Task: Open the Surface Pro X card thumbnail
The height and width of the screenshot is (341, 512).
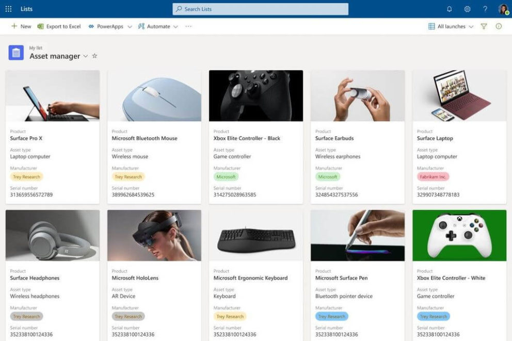Action: [52, 95]
